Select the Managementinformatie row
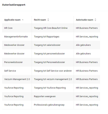Screen dimensions: 108x114 click(x=51, y=36)
